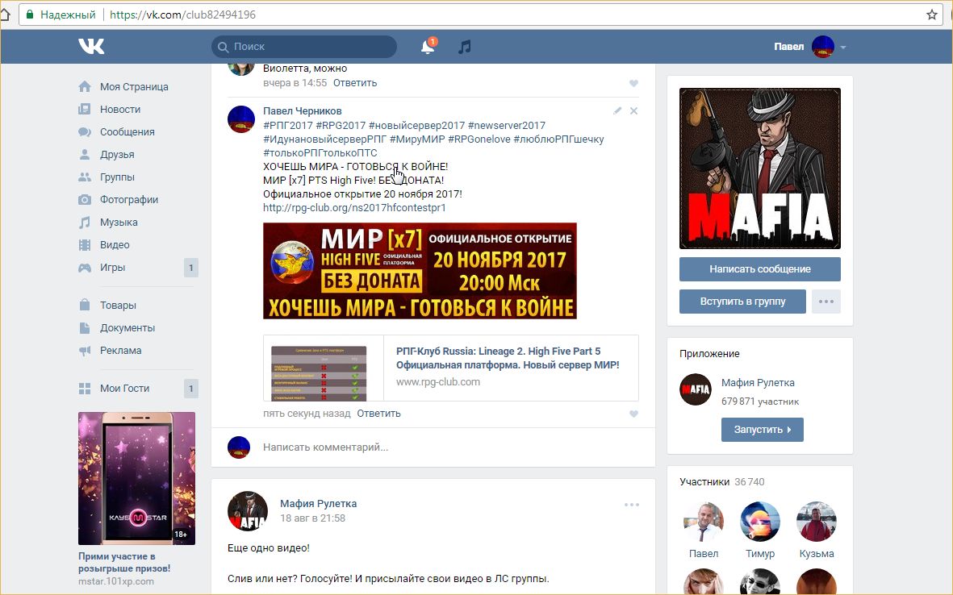Screen dimensions: 953x595
Task: Launch app with Запустить button
Action: pyautogui.click(x=762, y=429)
